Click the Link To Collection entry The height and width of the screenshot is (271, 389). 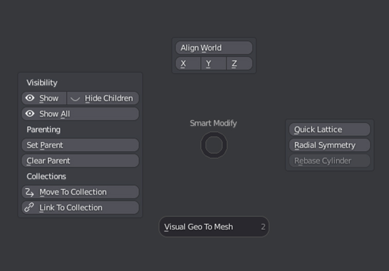(x=80, y=208)
